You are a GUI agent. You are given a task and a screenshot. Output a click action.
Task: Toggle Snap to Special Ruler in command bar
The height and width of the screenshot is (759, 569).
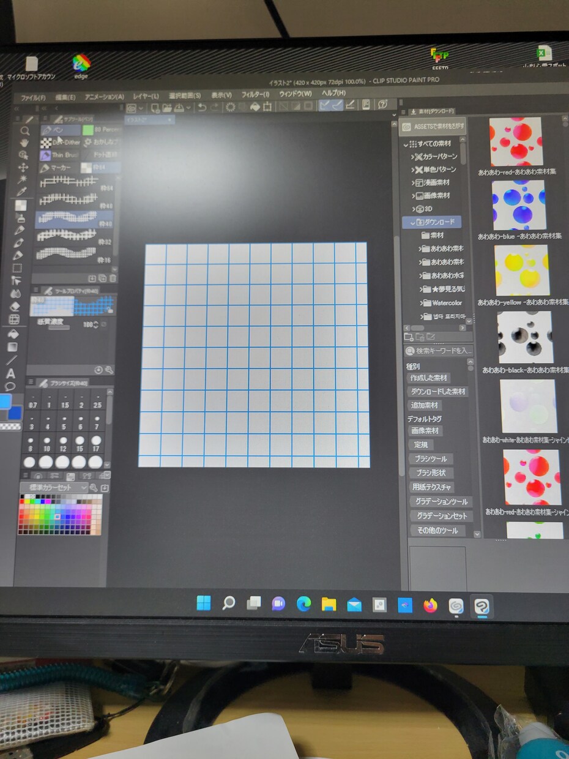pos(337,105)
